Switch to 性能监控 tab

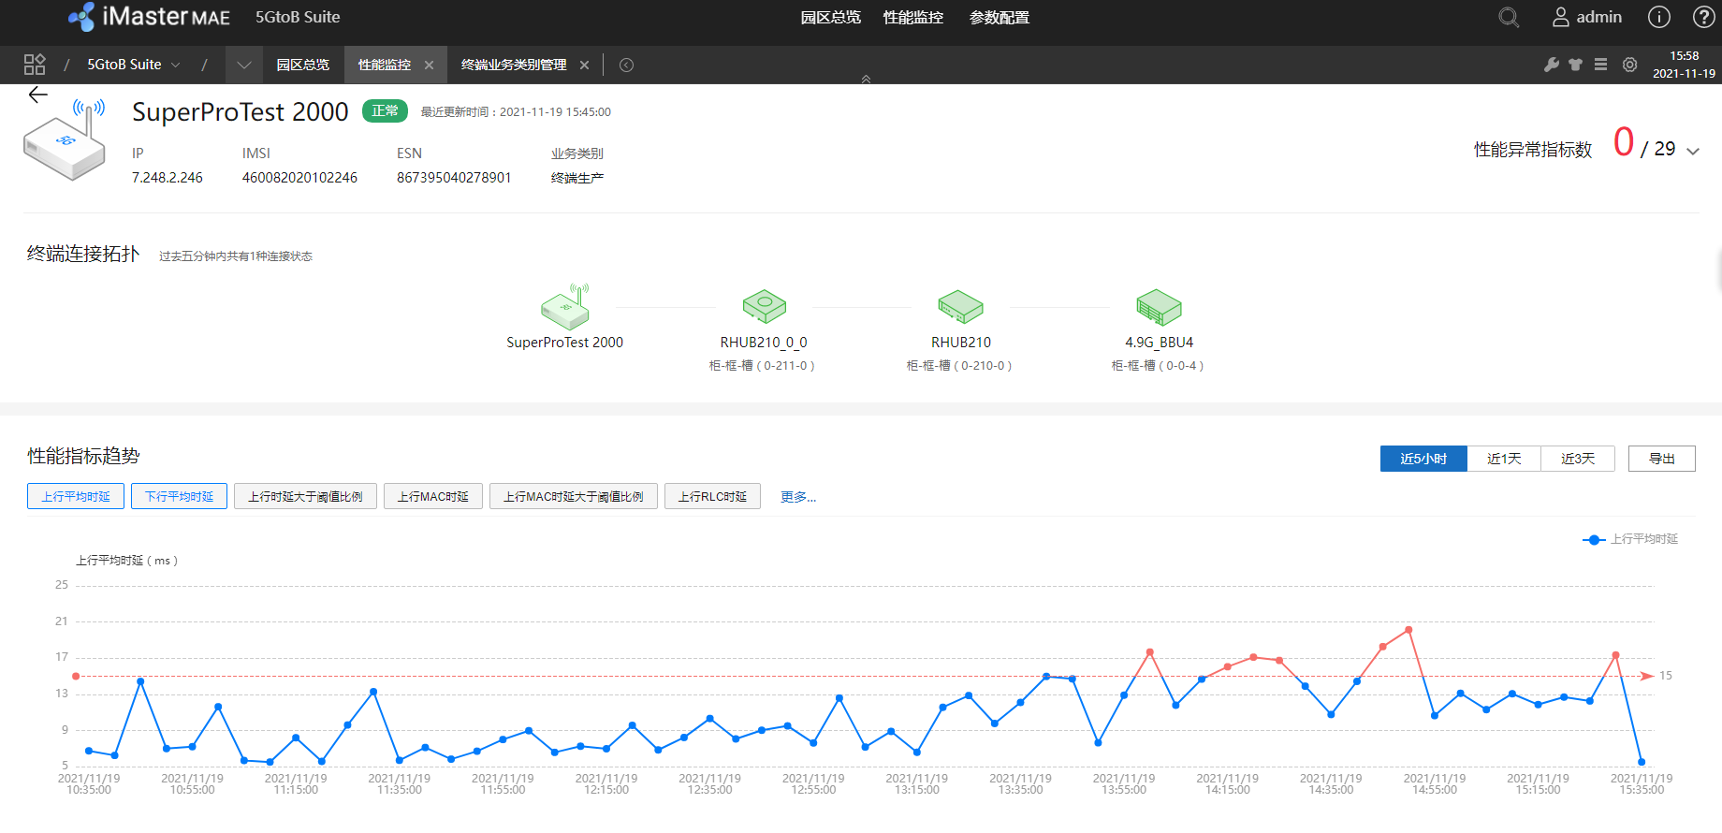[385, 65]
